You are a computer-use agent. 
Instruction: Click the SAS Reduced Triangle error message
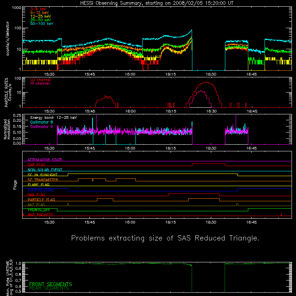pos(165,238)
